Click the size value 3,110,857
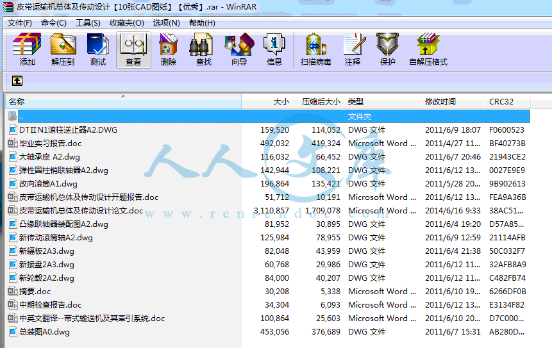 click(x=271, y=210)
